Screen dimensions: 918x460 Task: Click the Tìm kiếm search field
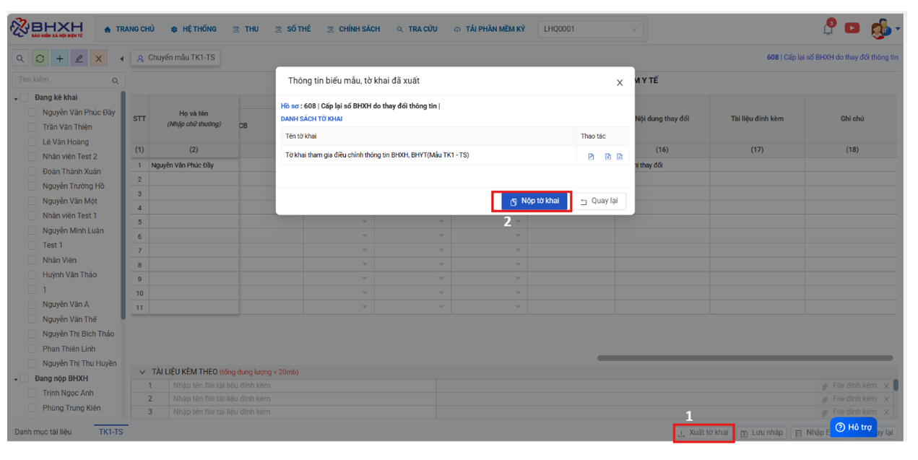tap(63, 80)
